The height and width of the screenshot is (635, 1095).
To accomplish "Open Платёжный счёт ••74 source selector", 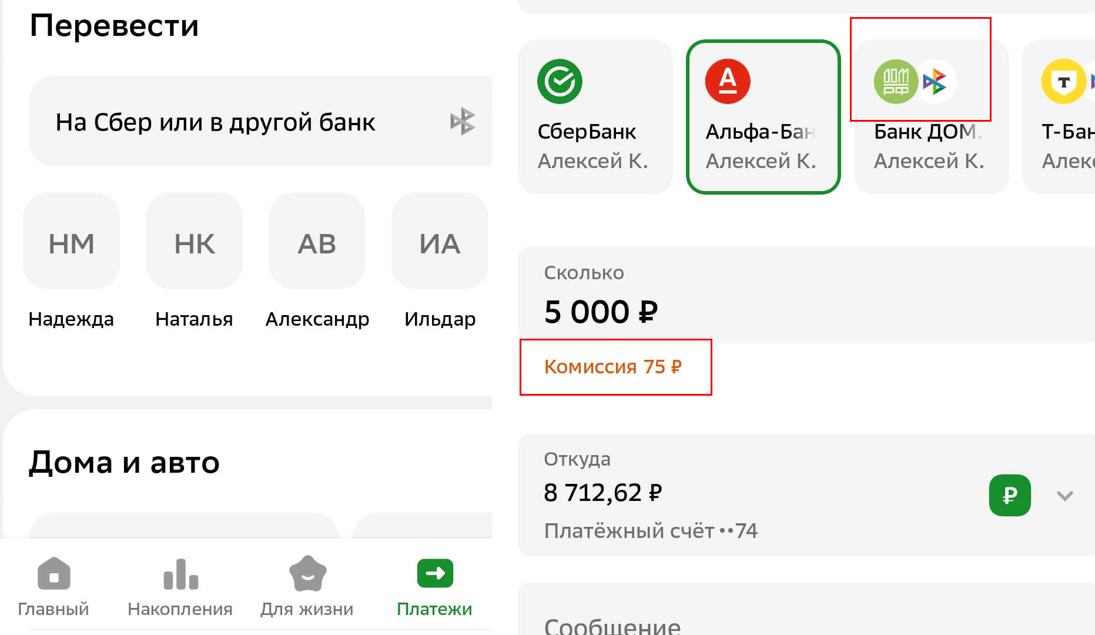I will click(650, 531).
